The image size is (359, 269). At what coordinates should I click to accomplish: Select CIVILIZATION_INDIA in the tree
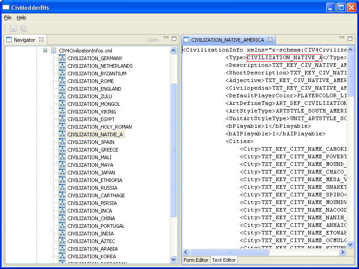point(91,234)
